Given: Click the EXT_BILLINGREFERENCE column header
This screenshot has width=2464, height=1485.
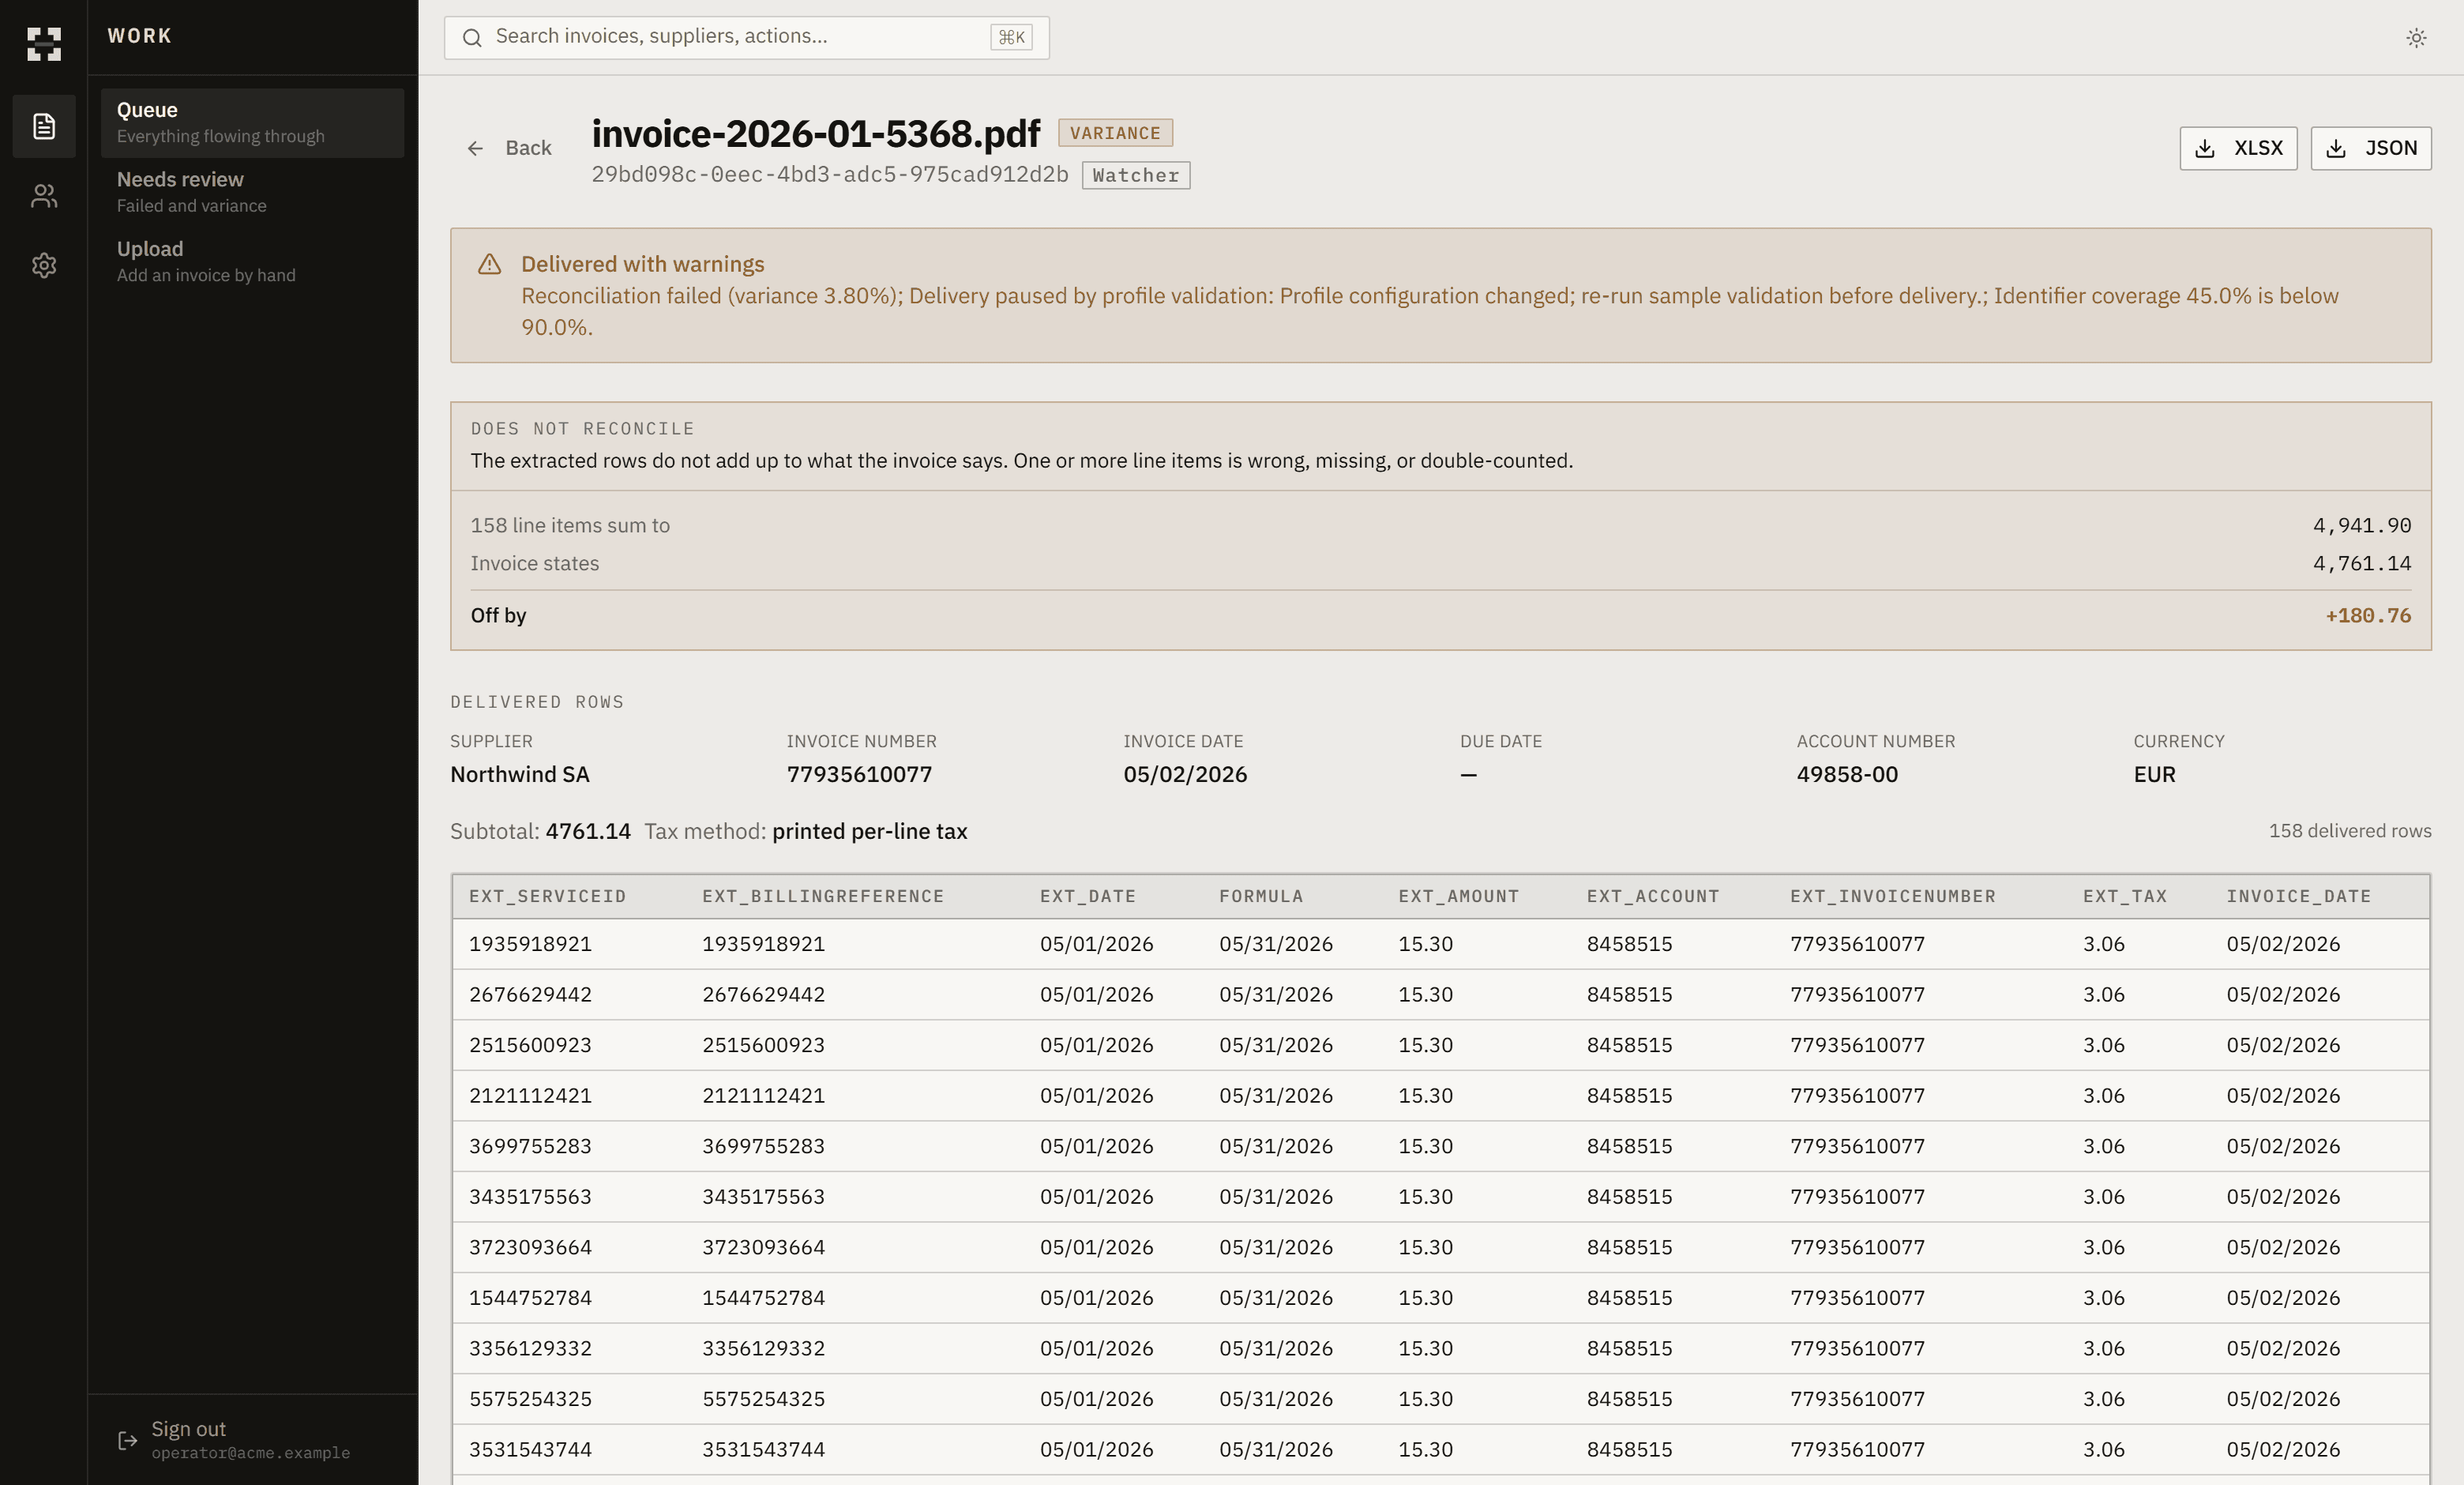Looking at the screenshot, I should point(823,896).
